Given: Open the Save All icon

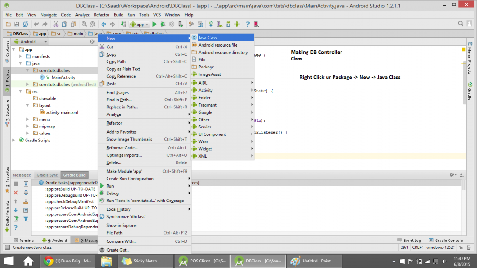Looking at the screenshot, I should tap(16, 24).
